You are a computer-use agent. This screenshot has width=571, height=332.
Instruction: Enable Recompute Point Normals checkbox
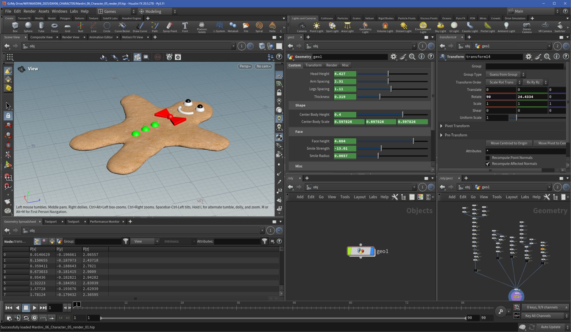[x=488, y=158]
